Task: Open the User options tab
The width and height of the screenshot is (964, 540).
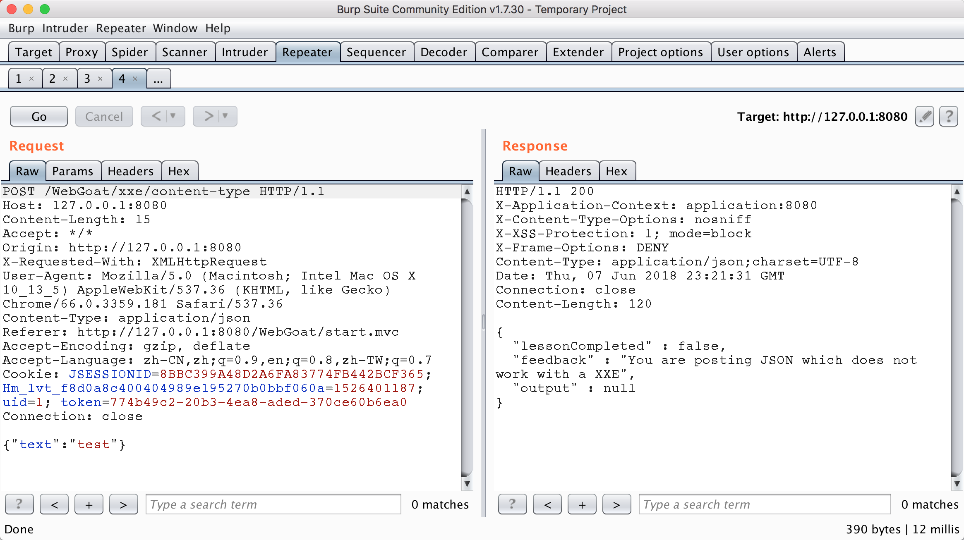Action: 753,52
